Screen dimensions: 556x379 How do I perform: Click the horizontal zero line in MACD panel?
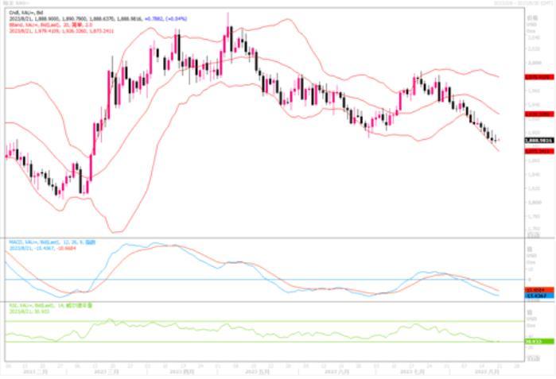click(x=239, y=280)
